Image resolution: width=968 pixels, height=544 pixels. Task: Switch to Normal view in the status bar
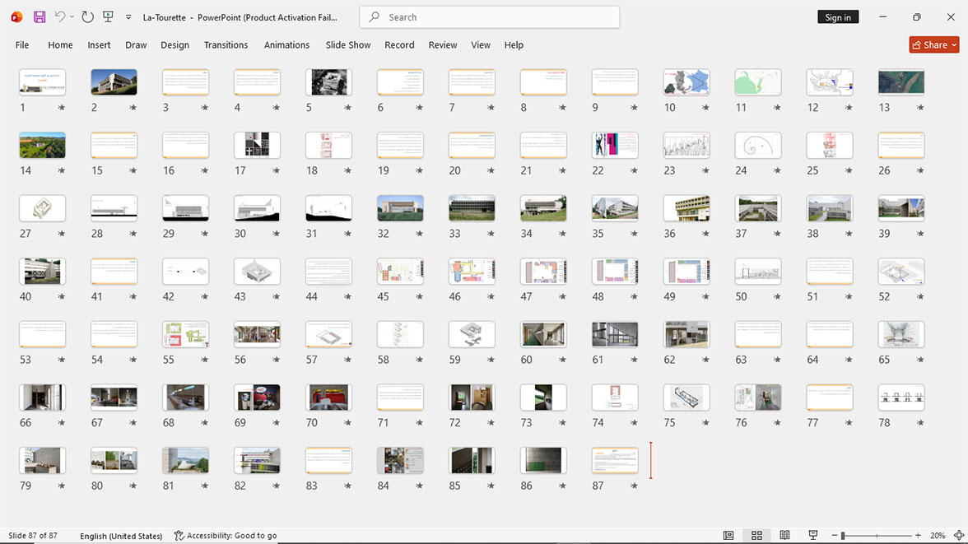[x=728, y=535]
